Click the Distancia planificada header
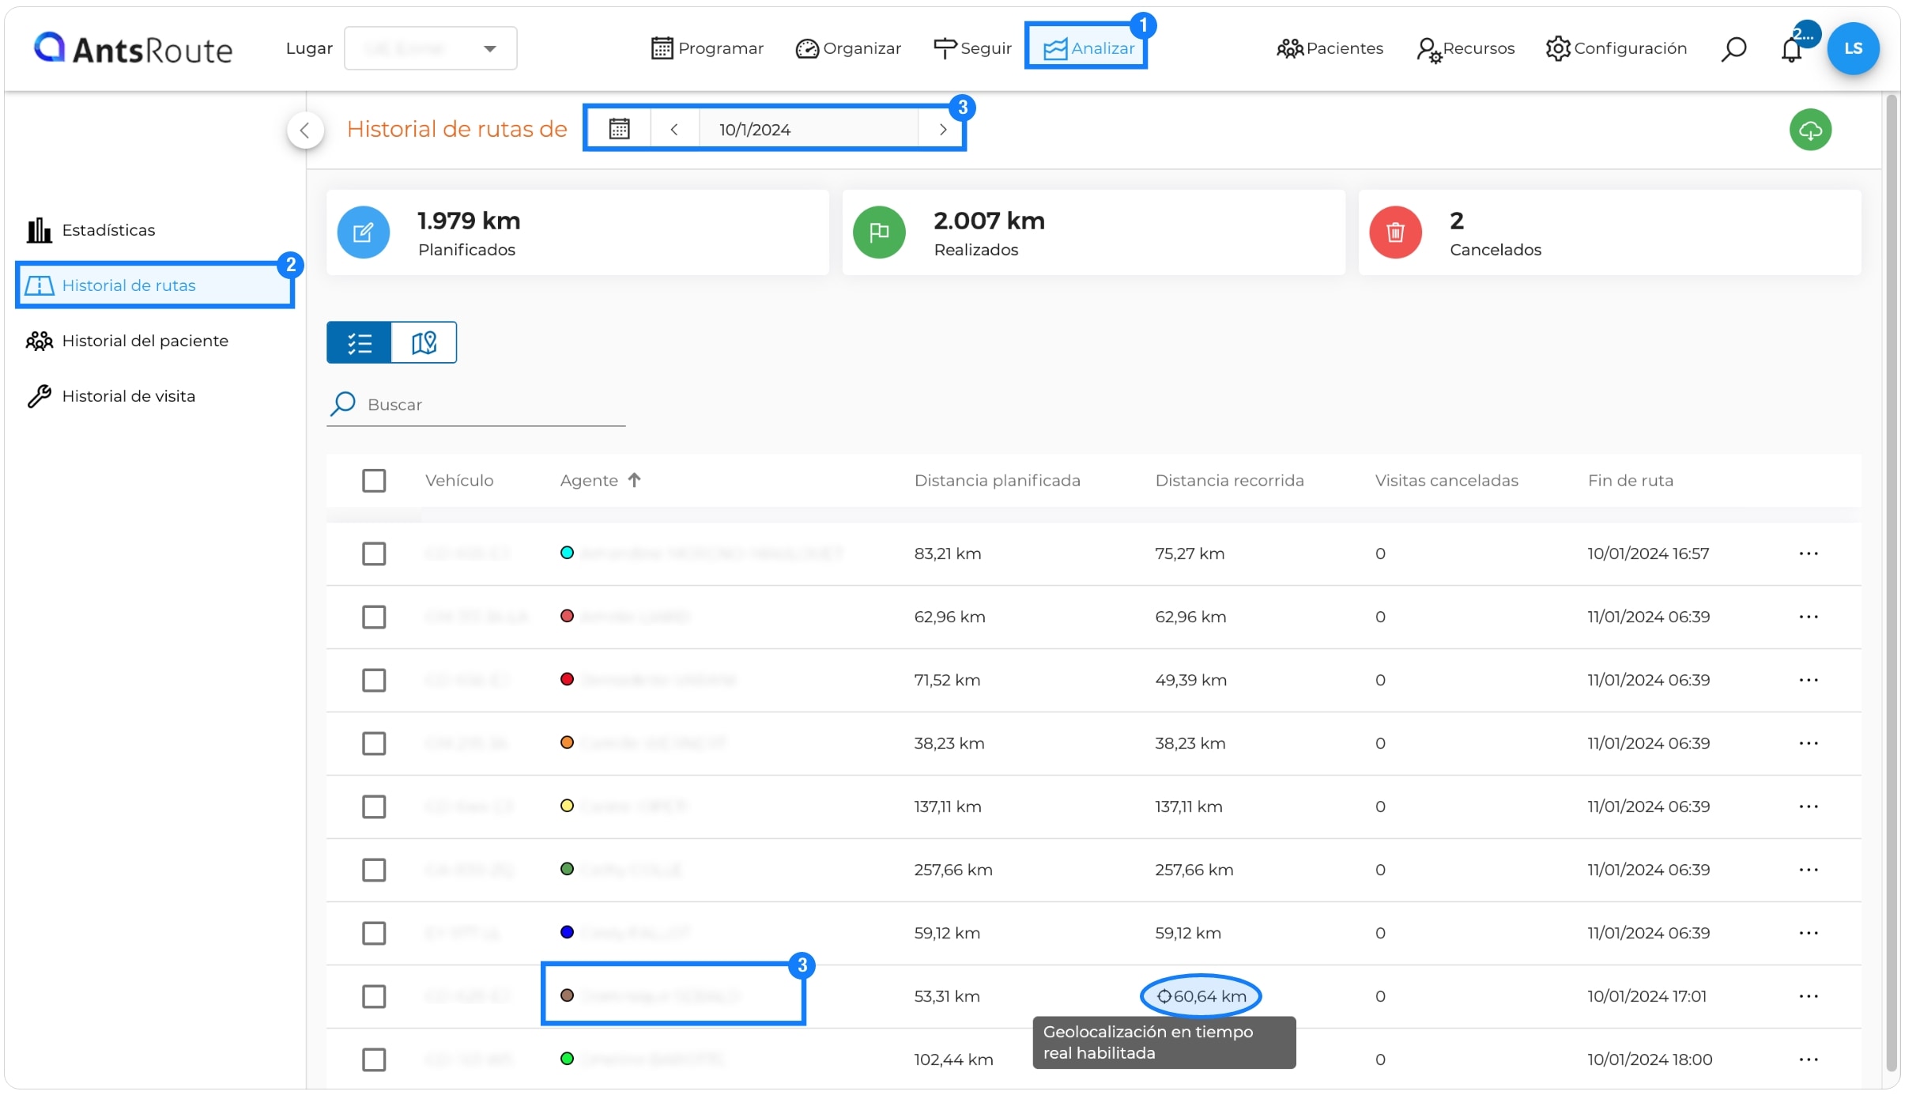This screenshot has height=1095, width=1905. click(x=997, y=481)
